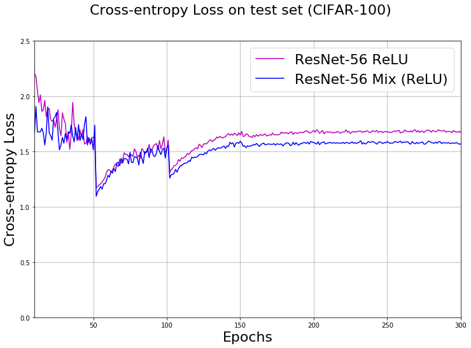Select the 'ResNet-56 ReLU' legend label

[x=351, y=59]
